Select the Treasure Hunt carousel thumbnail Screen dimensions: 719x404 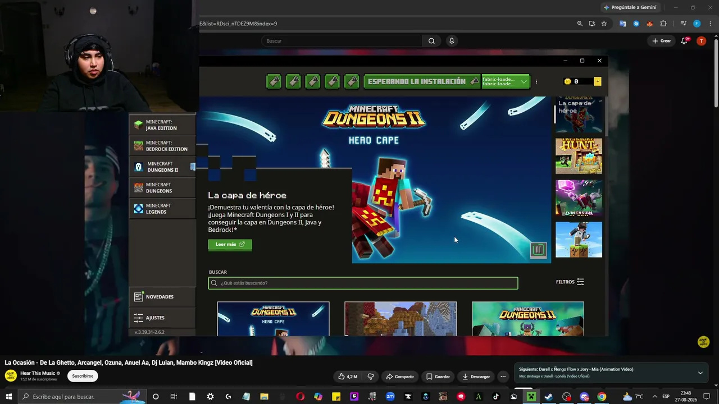click(579, 156)
